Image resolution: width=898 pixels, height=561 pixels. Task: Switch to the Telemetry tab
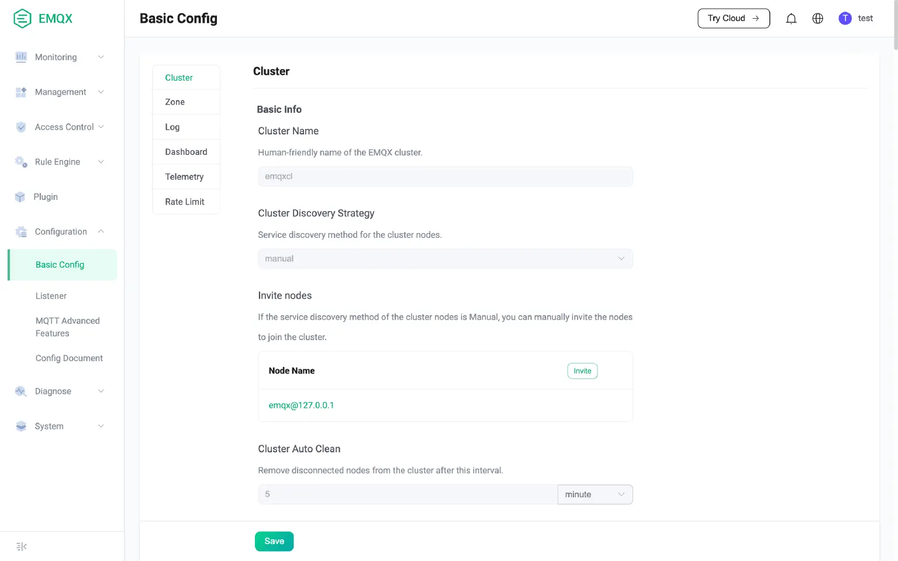coord(184,177)
